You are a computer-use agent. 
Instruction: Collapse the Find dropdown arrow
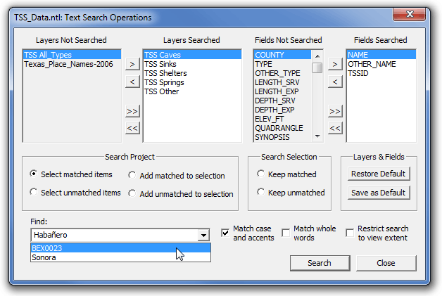coord(203,236)
